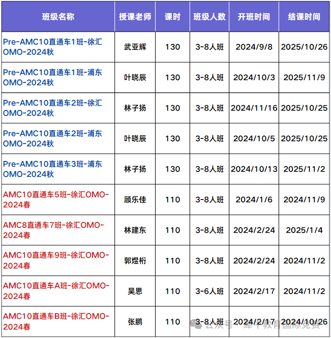The width and height of the screenshot is (331, 338).
Task: Click the 开班时间 column header
Action: pyautogui.click(x=254, y=17)
